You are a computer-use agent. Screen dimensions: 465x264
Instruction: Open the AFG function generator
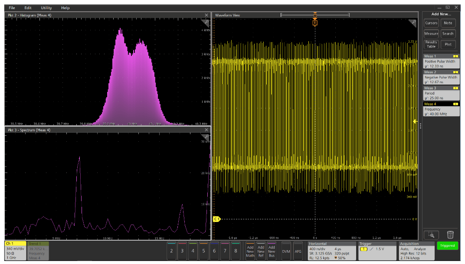coord(298,251)
